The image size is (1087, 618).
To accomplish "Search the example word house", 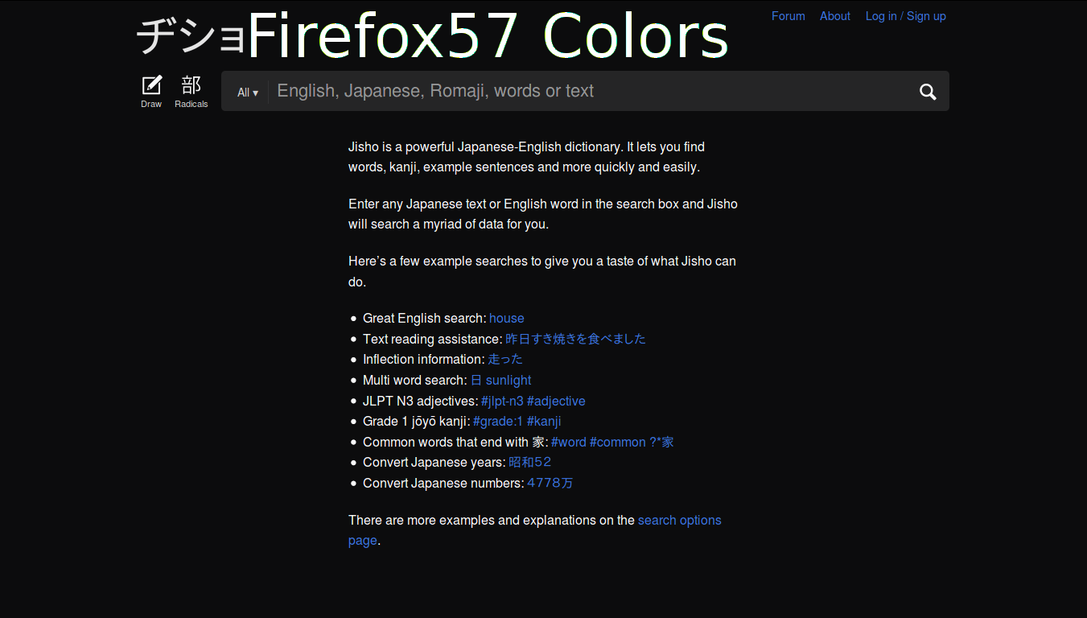I will [507, 319].
